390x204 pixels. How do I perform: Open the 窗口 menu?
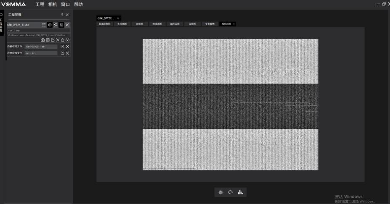[x=65, y=5]
